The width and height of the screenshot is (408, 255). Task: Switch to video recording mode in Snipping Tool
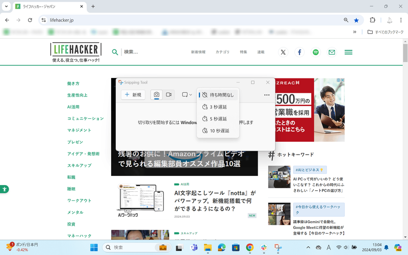[x=169, y=95]
